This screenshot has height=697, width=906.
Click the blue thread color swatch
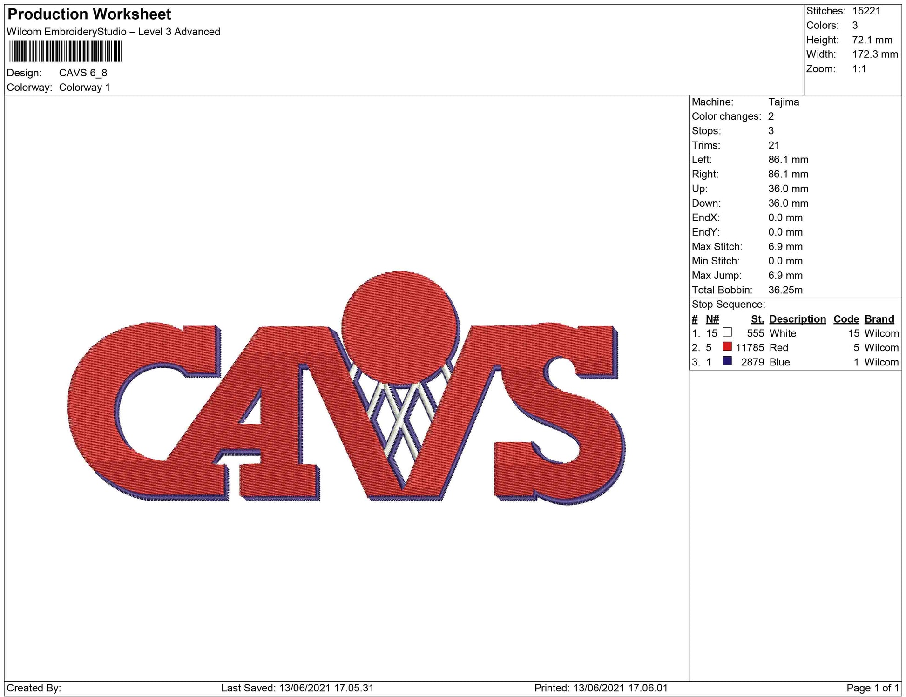[x=727, y=361]
